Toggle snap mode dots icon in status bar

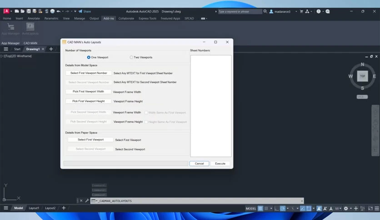266,208
